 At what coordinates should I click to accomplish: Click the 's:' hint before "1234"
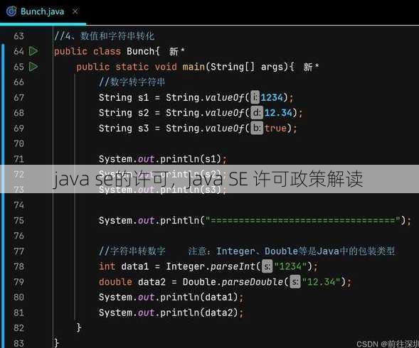267,266
